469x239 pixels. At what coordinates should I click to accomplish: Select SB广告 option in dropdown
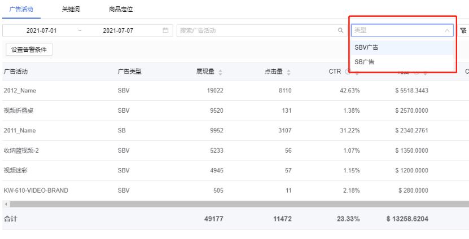402,62
